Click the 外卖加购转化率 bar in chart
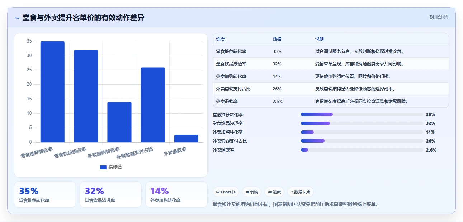Screen dimensions: 463x222 [119, 122]
